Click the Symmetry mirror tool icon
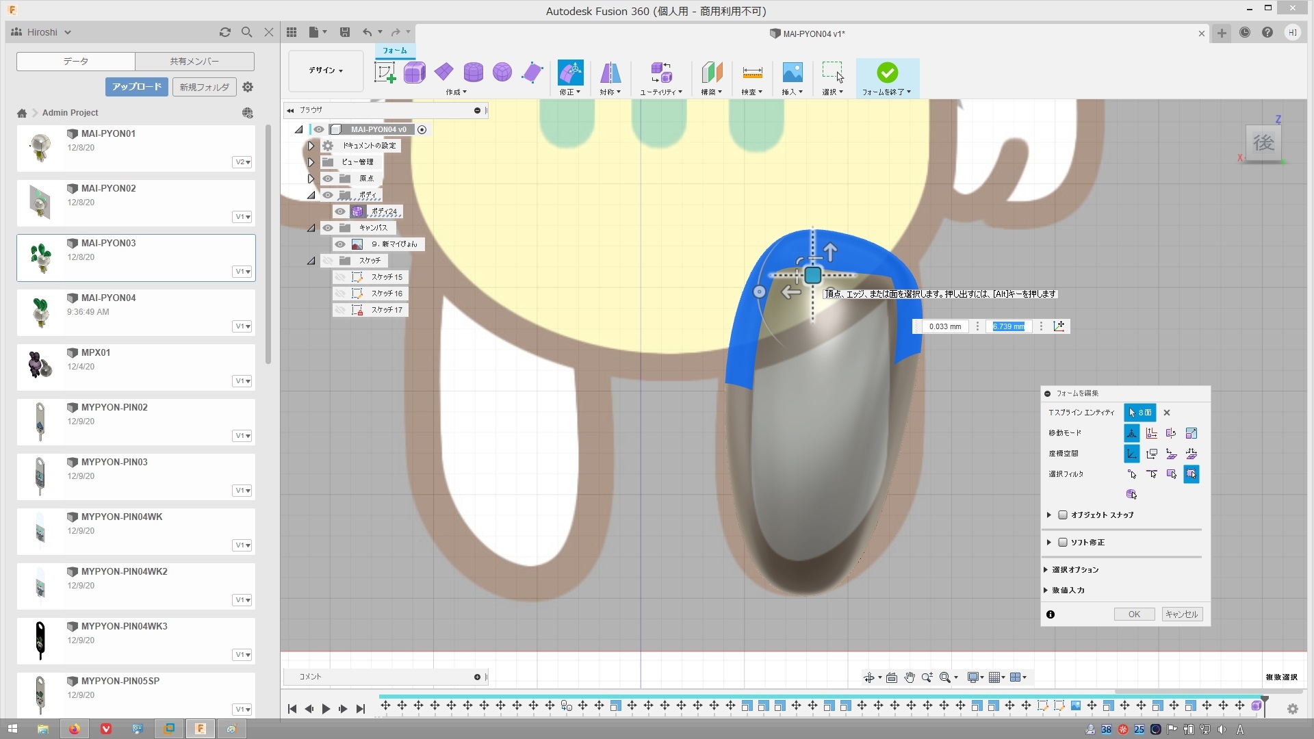The height and width of the screenshot is (739, 1314). (x=610, y=73)
